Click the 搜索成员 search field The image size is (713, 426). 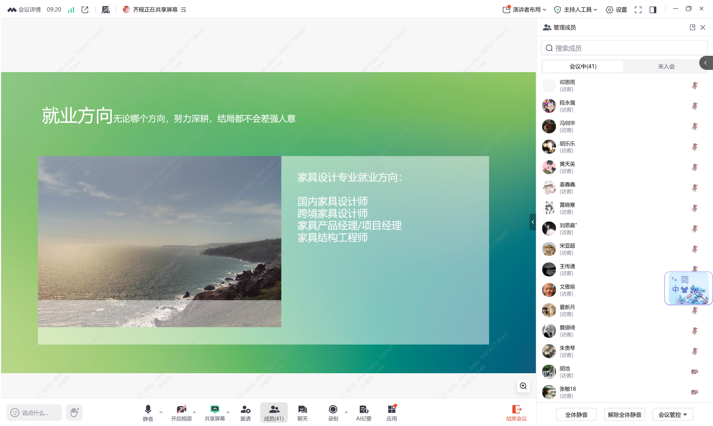point(624,48)
